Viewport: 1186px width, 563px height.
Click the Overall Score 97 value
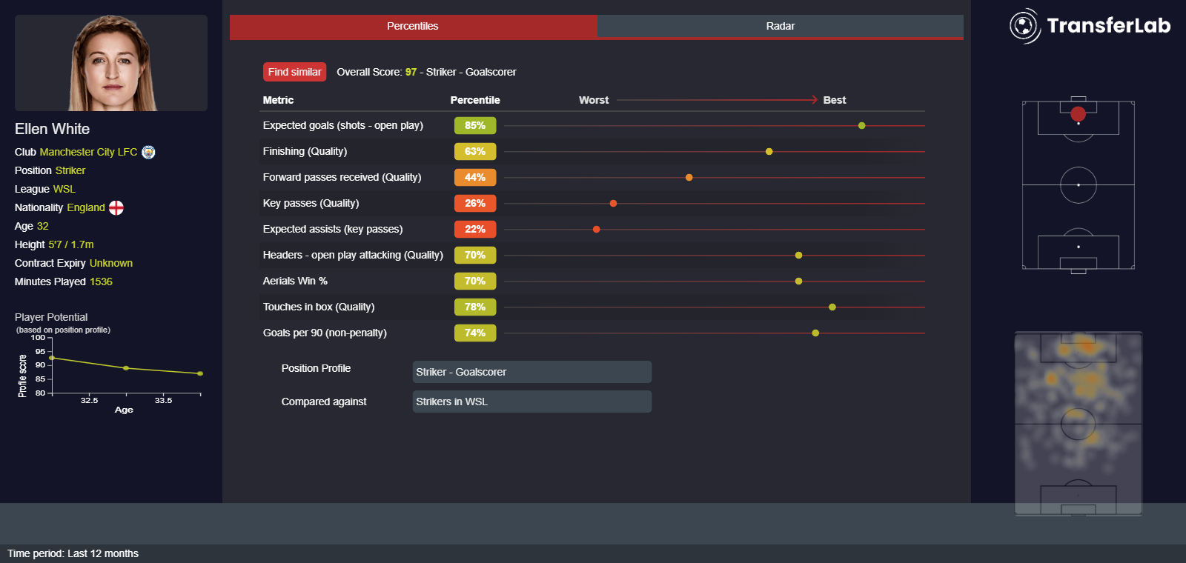[x=411, y=72]
